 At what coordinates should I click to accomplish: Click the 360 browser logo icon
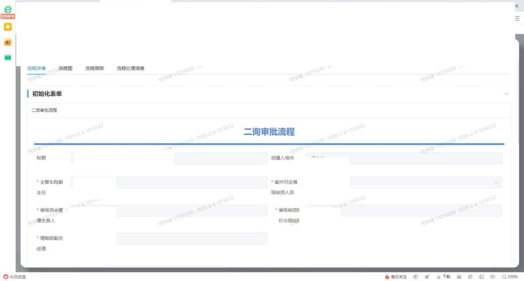click(7, 8)
